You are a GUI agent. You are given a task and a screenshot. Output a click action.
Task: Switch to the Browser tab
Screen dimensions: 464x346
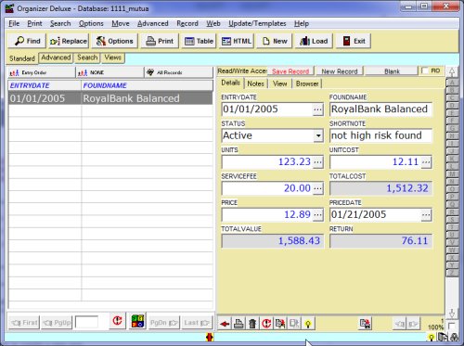pyautogui.click(x=307, y=83)
